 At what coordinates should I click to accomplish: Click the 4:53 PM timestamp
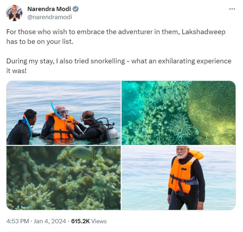click(x=18, y=221)
